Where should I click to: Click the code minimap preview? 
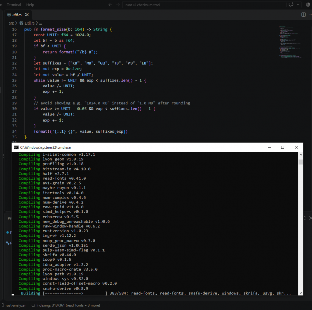point(290,42)
